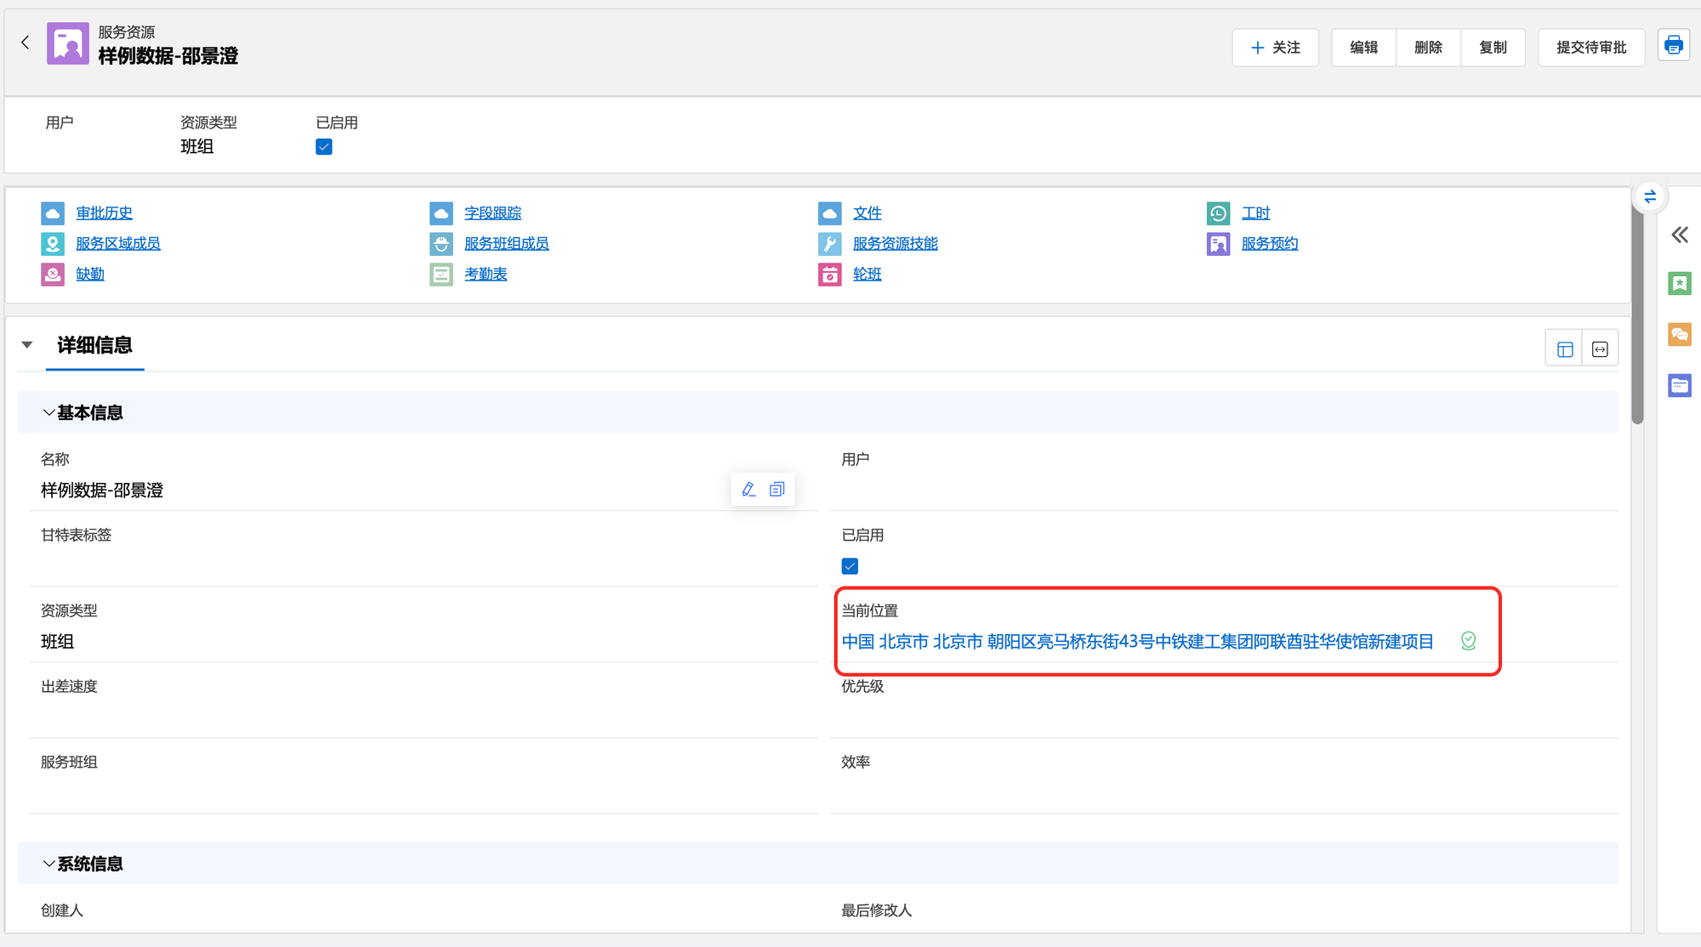Collapse 详细信息 with the triangle arrow

[x=27, y=345]
